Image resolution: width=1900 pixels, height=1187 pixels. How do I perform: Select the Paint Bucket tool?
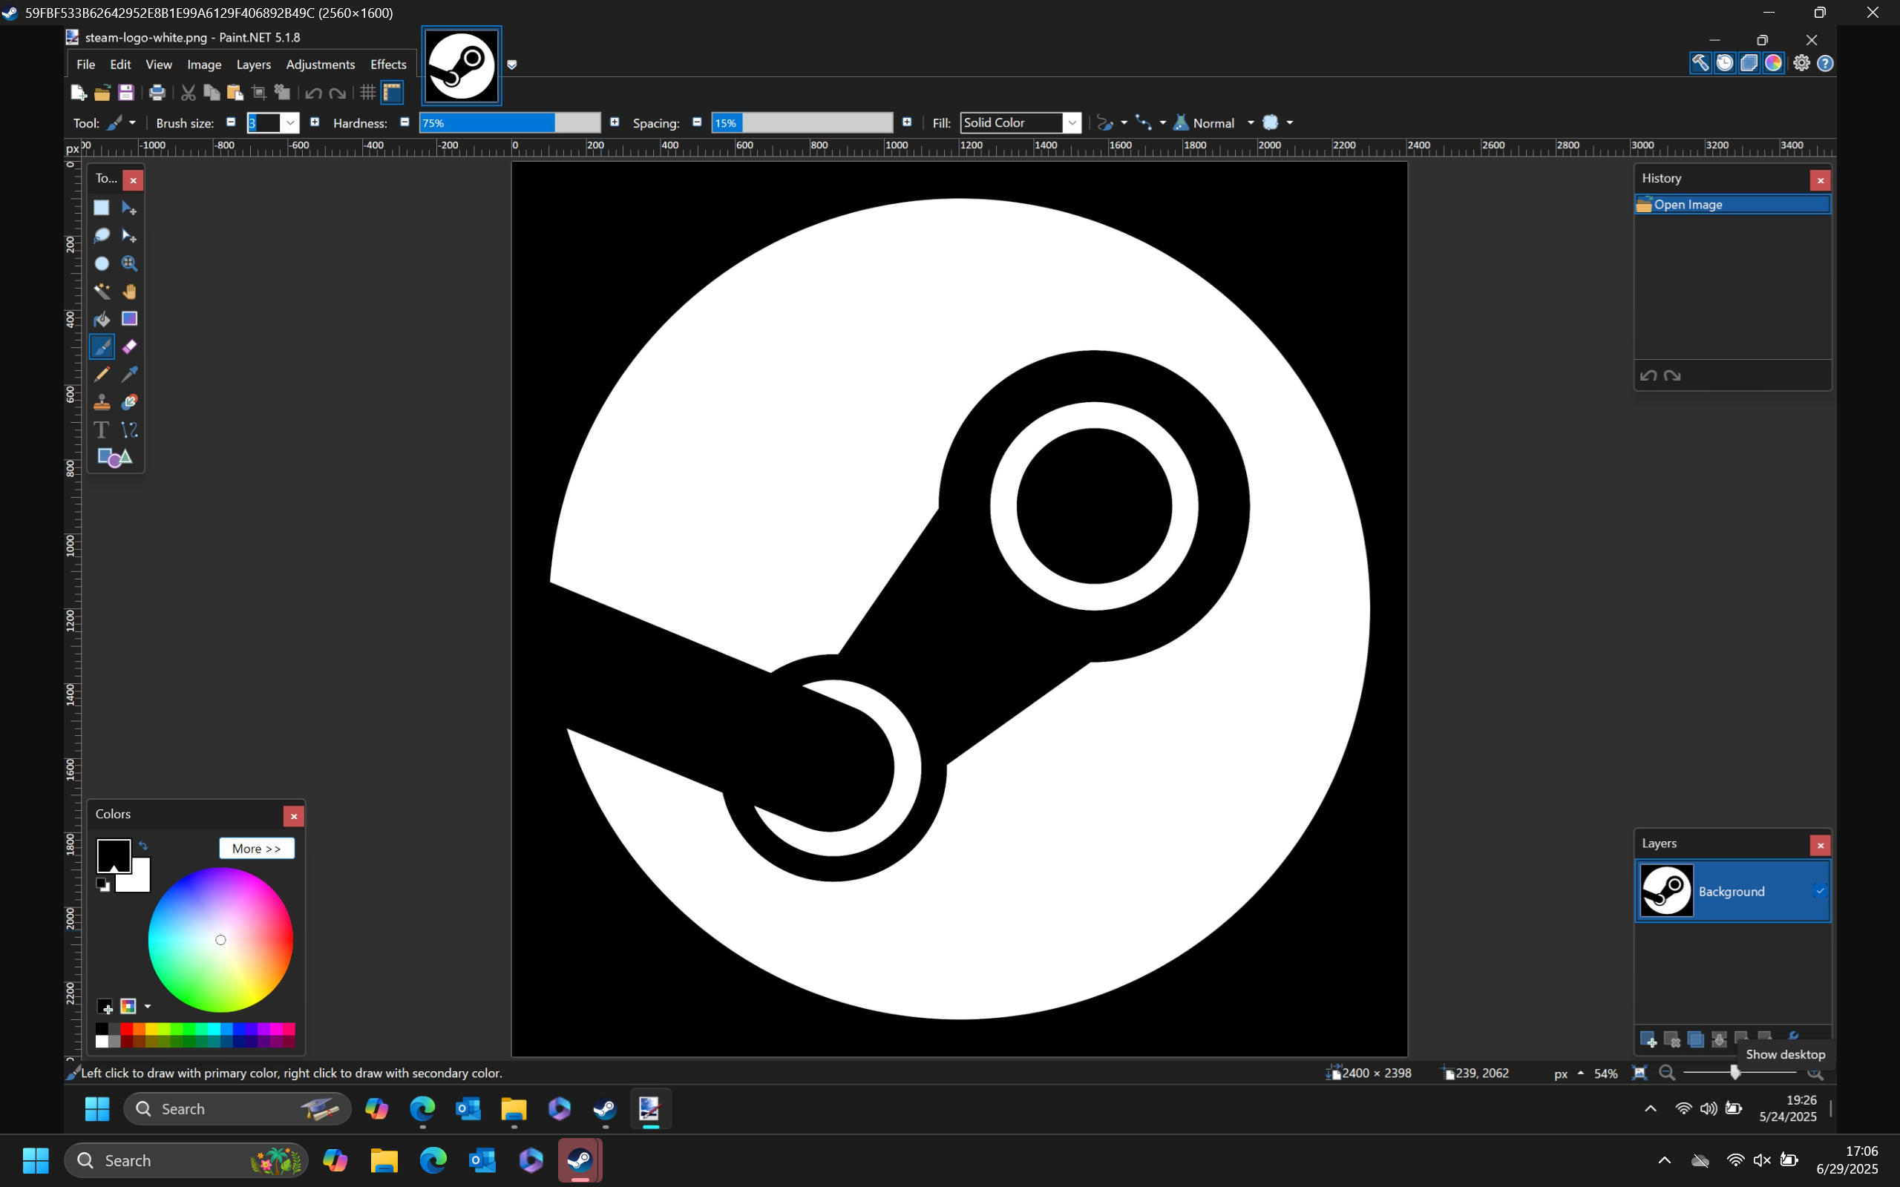pos(101,319)
